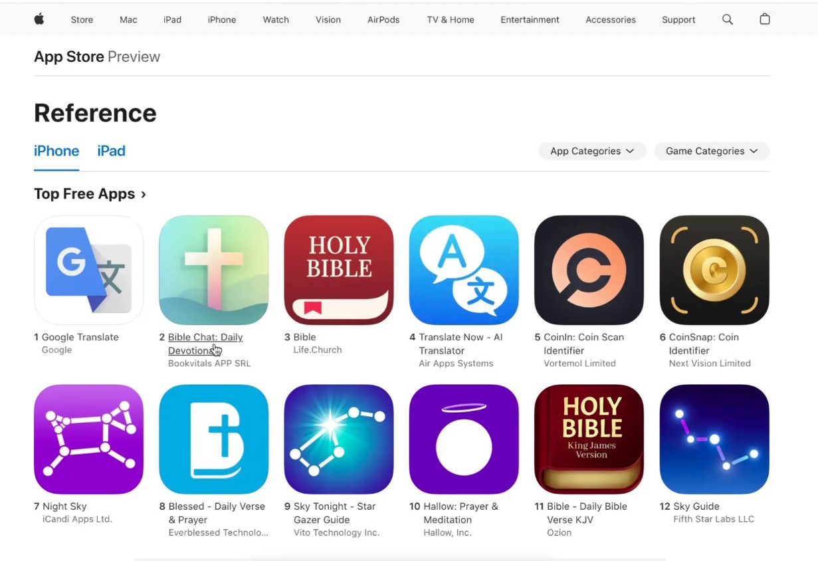Follow the Sky Guide app title link
The image size is (818, 561).
click(696, 506)
